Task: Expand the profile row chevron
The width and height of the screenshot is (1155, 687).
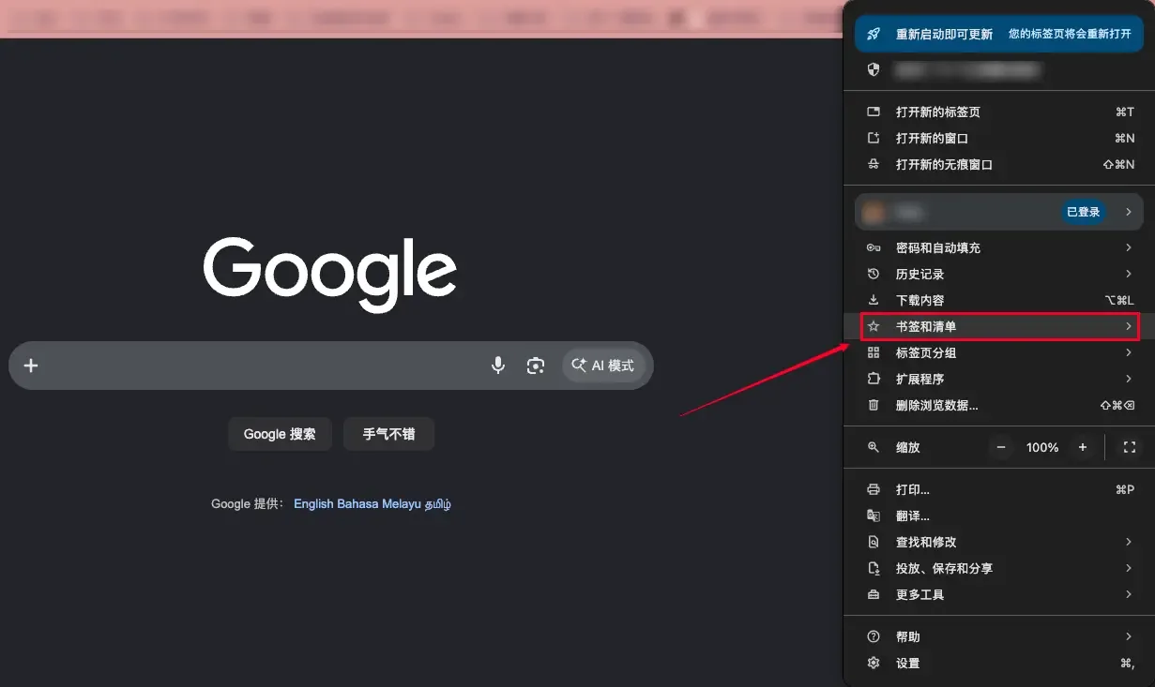Action: tap(1129, 212)
